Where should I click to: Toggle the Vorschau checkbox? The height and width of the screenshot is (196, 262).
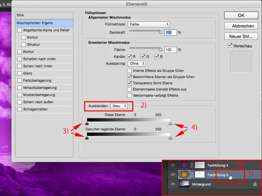click(x=230, y=45)
